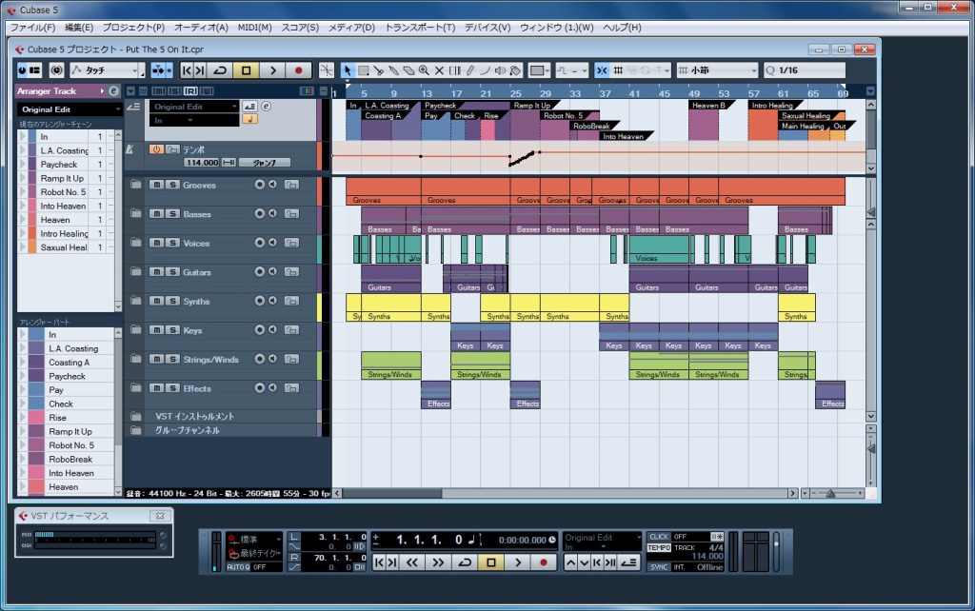This screenshot has width=975, height=611.
Task: Select the Erase tool
Action: [x=408, y=70]
